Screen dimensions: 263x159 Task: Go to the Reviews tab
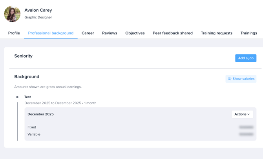[x=110, y=33]
